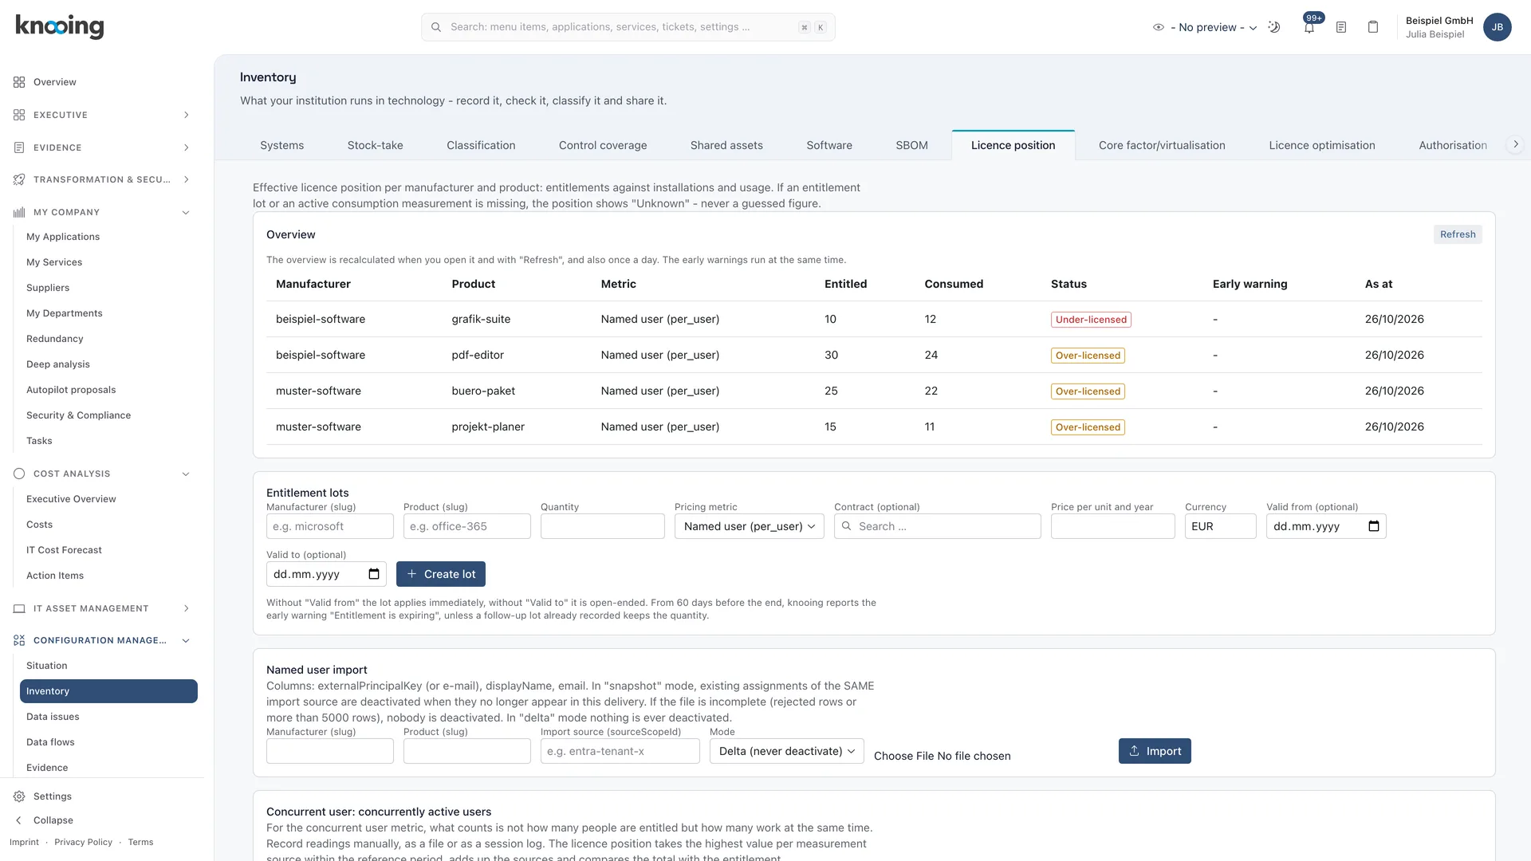1531x861 pixels.
Task: Open the import Mode dropdown
Action: [786, 751]
